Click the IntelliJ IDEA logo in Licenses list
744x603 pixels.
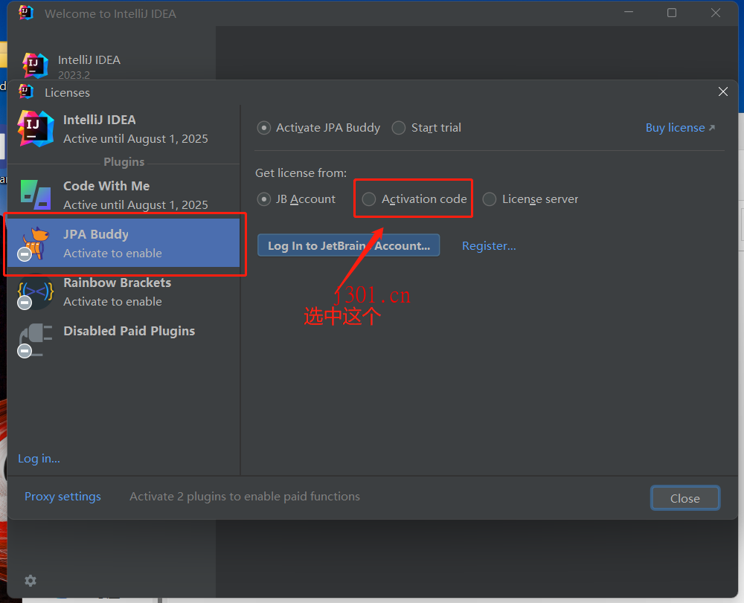coord(35,129)
